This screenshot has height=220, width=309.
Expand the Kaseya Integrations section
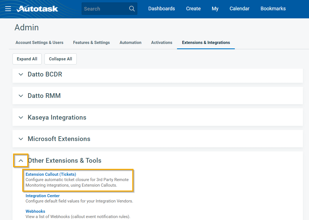click(x=21, y=118)
